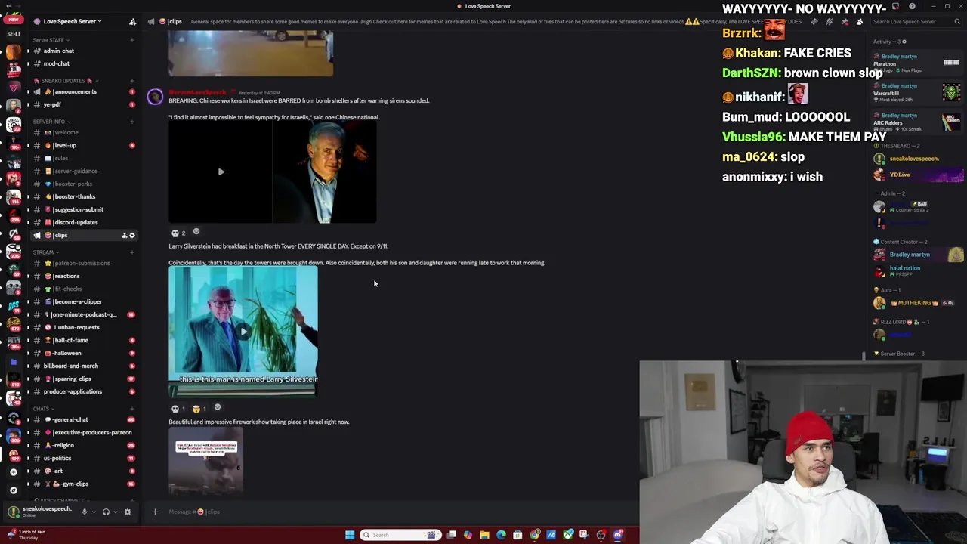Open the Help icon in title bar
Screen dimensions: 967x544
[912, 6]
